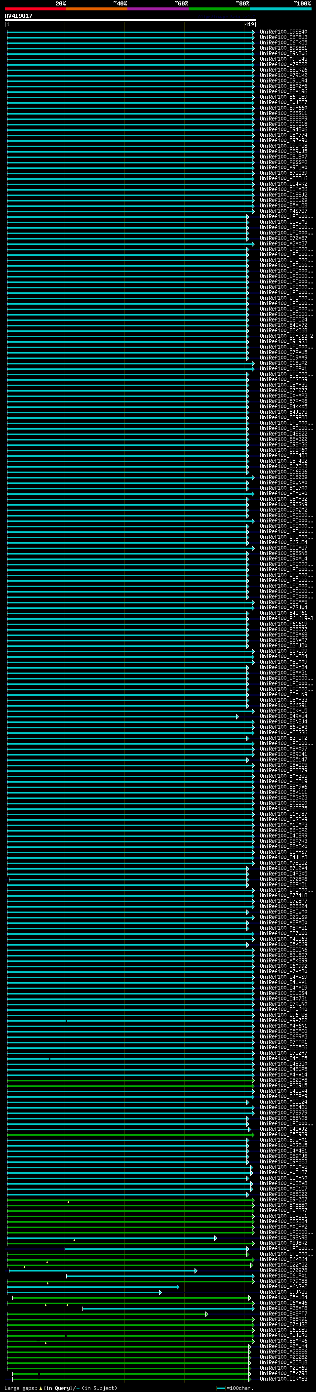Image resolution: width=316 pixels, height=1392 pixels.
Task: Click the query name AV419017
Action: (x=18, y=16)
